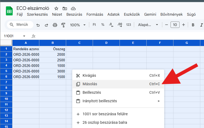Star the ECO elszámoló document
204x128 pixels.
point(56,8)
